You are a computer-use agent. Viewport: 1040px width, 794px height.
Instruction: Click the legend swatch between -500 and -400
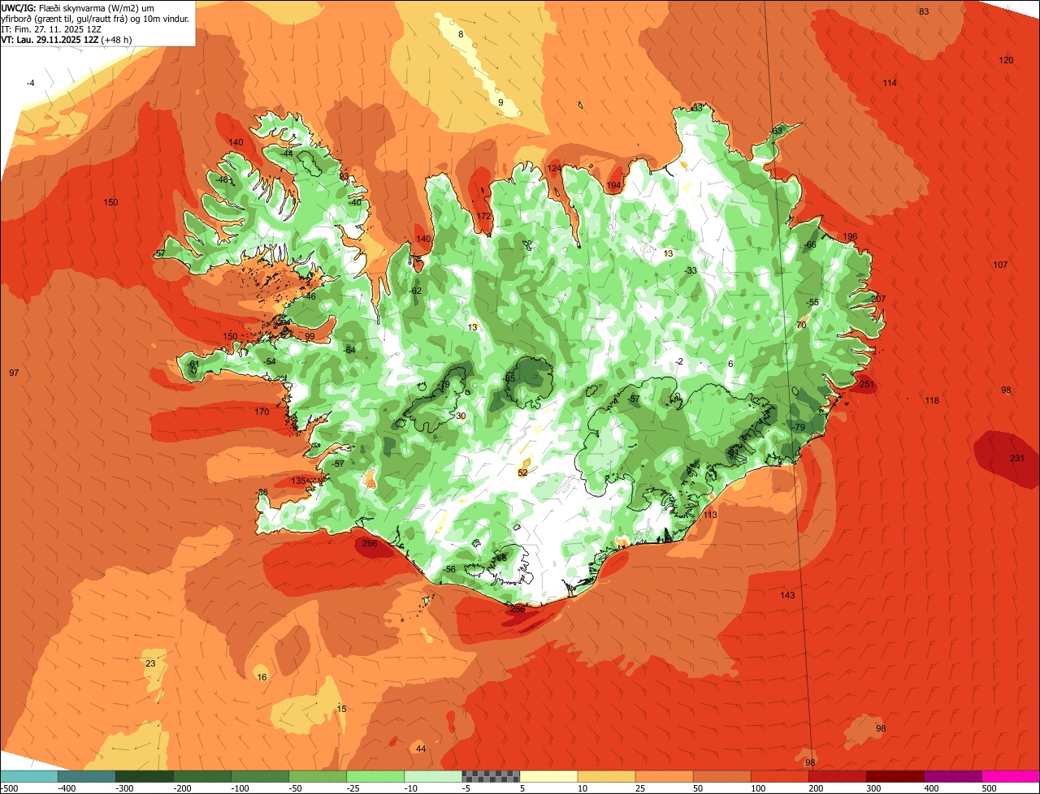[x=29, y=776]
